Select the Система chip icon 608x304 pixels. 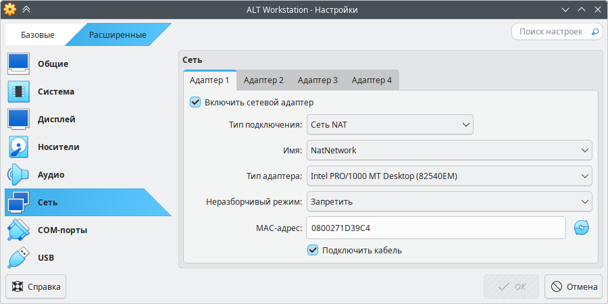point(19,91)
